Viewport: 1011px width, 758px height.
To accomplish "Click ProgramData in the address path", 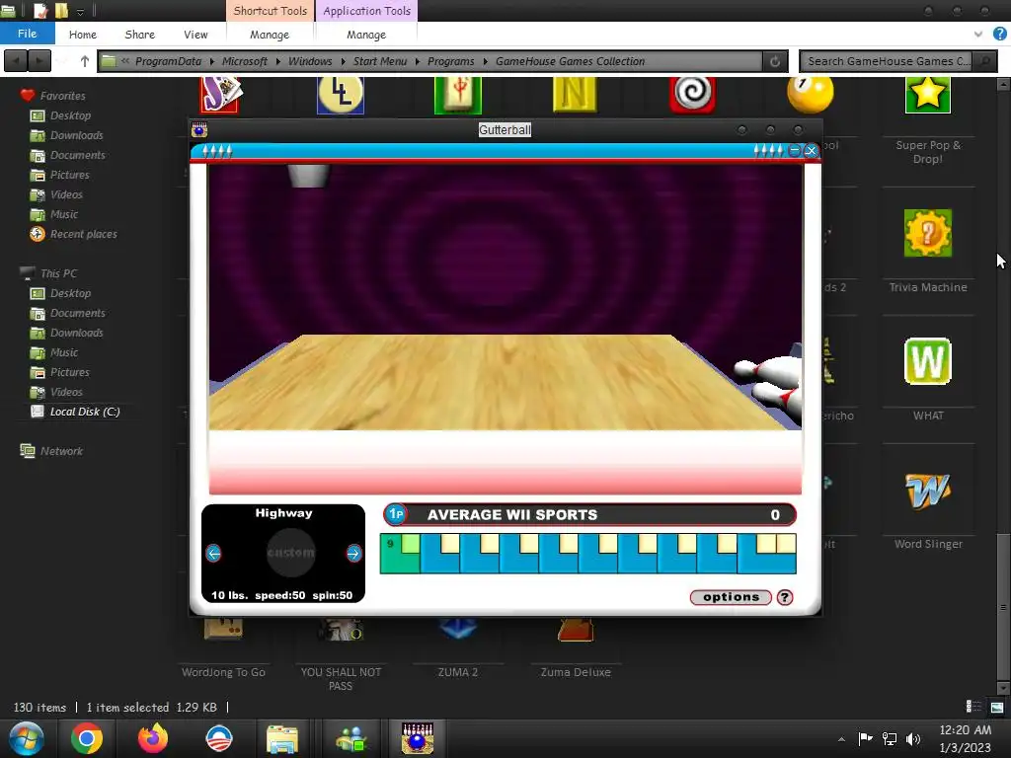I will click(168, 61).
